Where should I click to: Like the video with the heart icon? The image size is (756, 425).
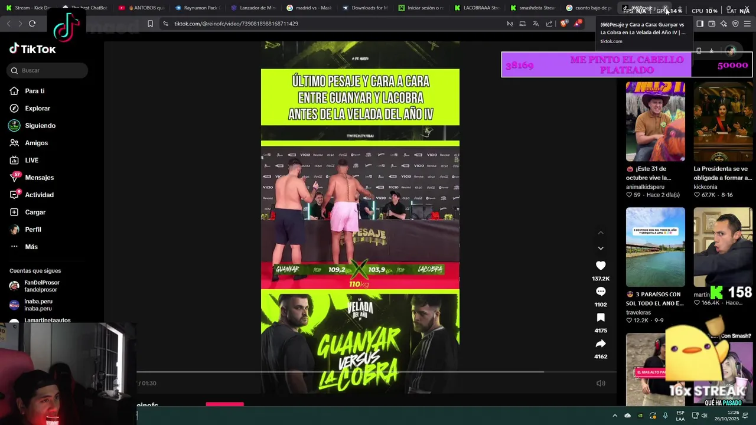[601, 266]
